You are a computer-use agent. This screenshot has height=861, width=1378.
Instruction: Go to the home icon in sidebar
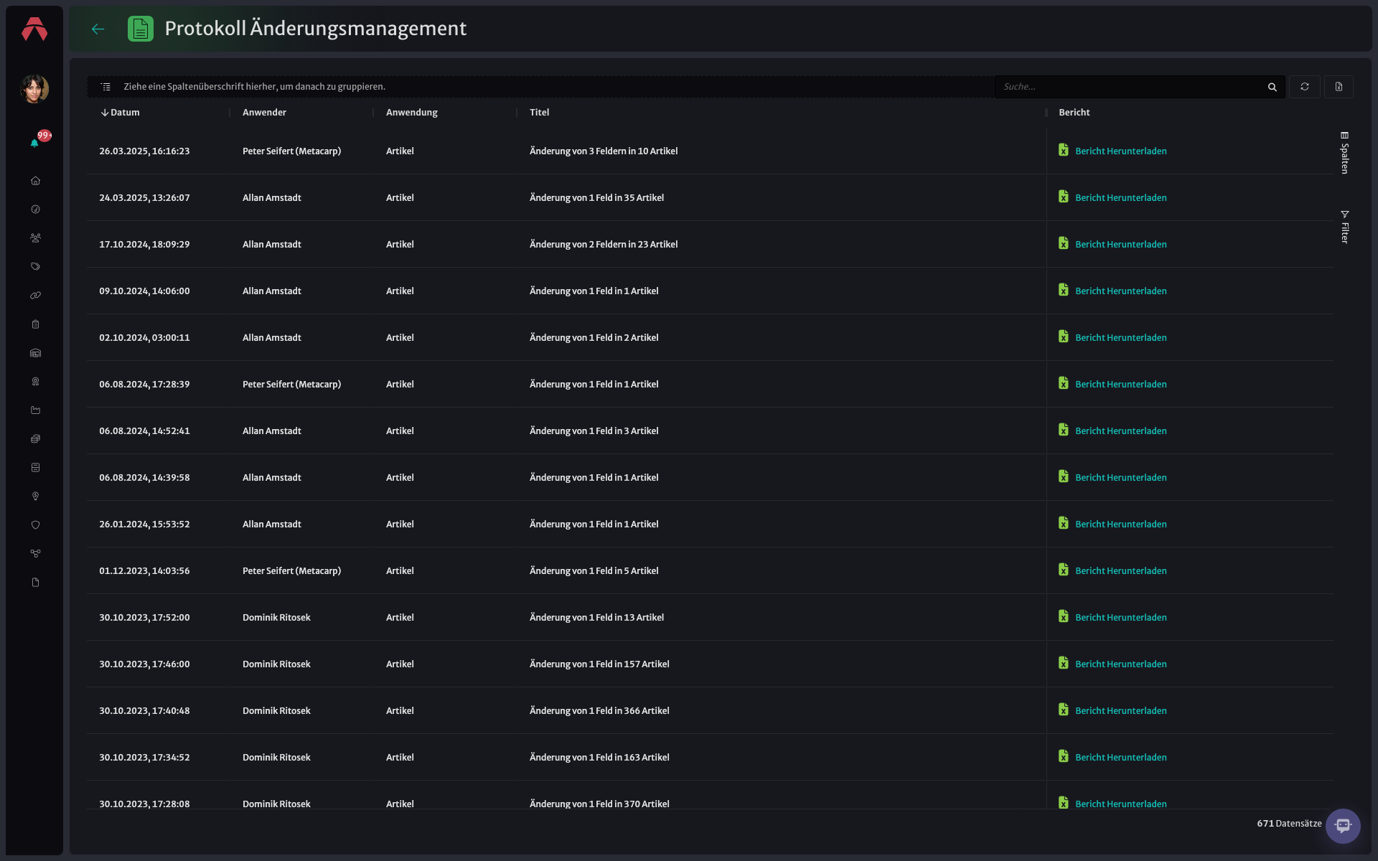(x=35, y=181)
